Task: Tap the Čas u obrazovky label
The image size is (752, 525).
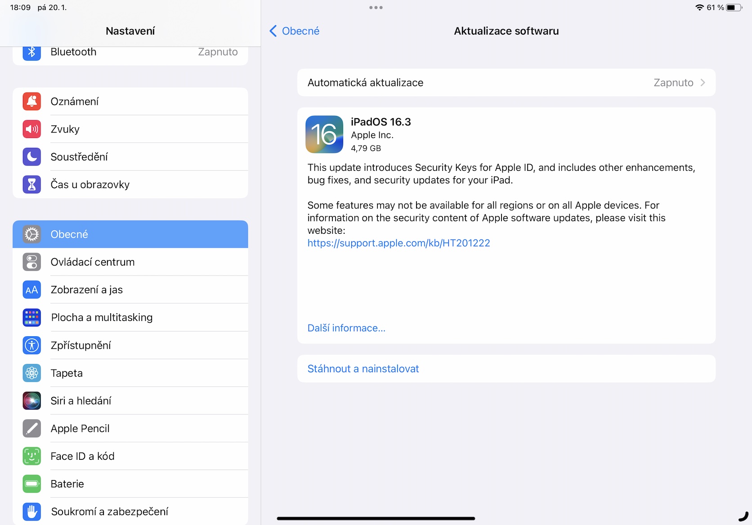Action: [90, 184]
